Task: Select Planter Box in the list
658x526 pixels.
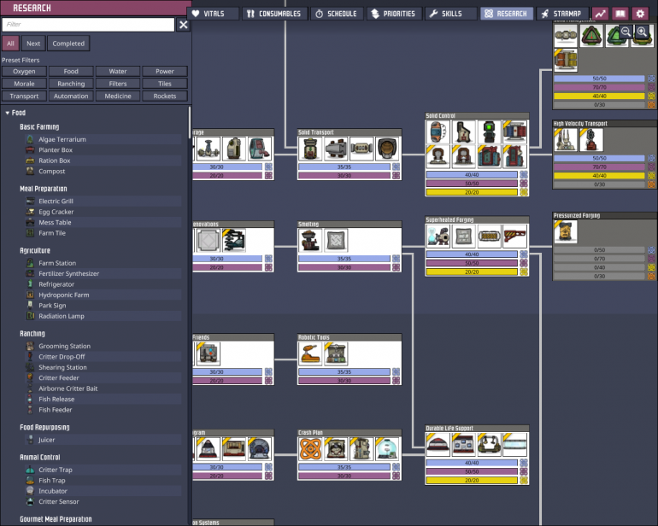Action: 103,149
